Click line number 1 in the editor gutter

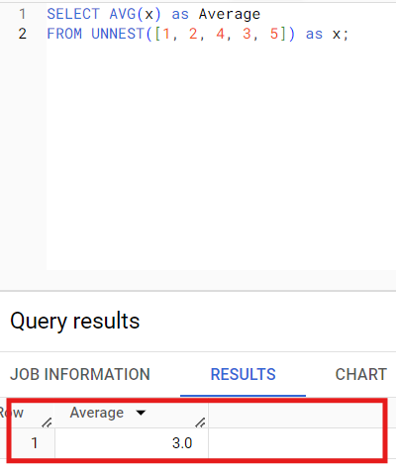tap(22, 14)
